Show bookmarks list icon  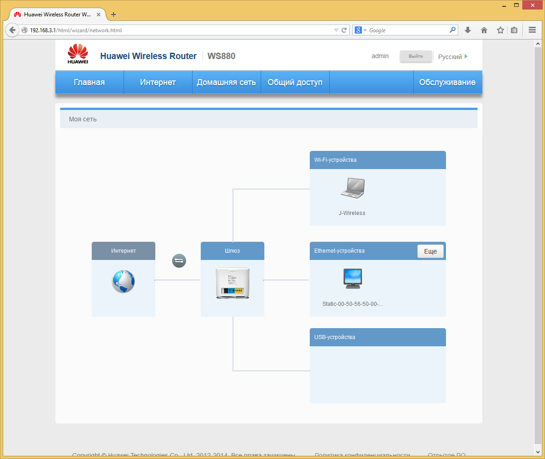[514, 30]
